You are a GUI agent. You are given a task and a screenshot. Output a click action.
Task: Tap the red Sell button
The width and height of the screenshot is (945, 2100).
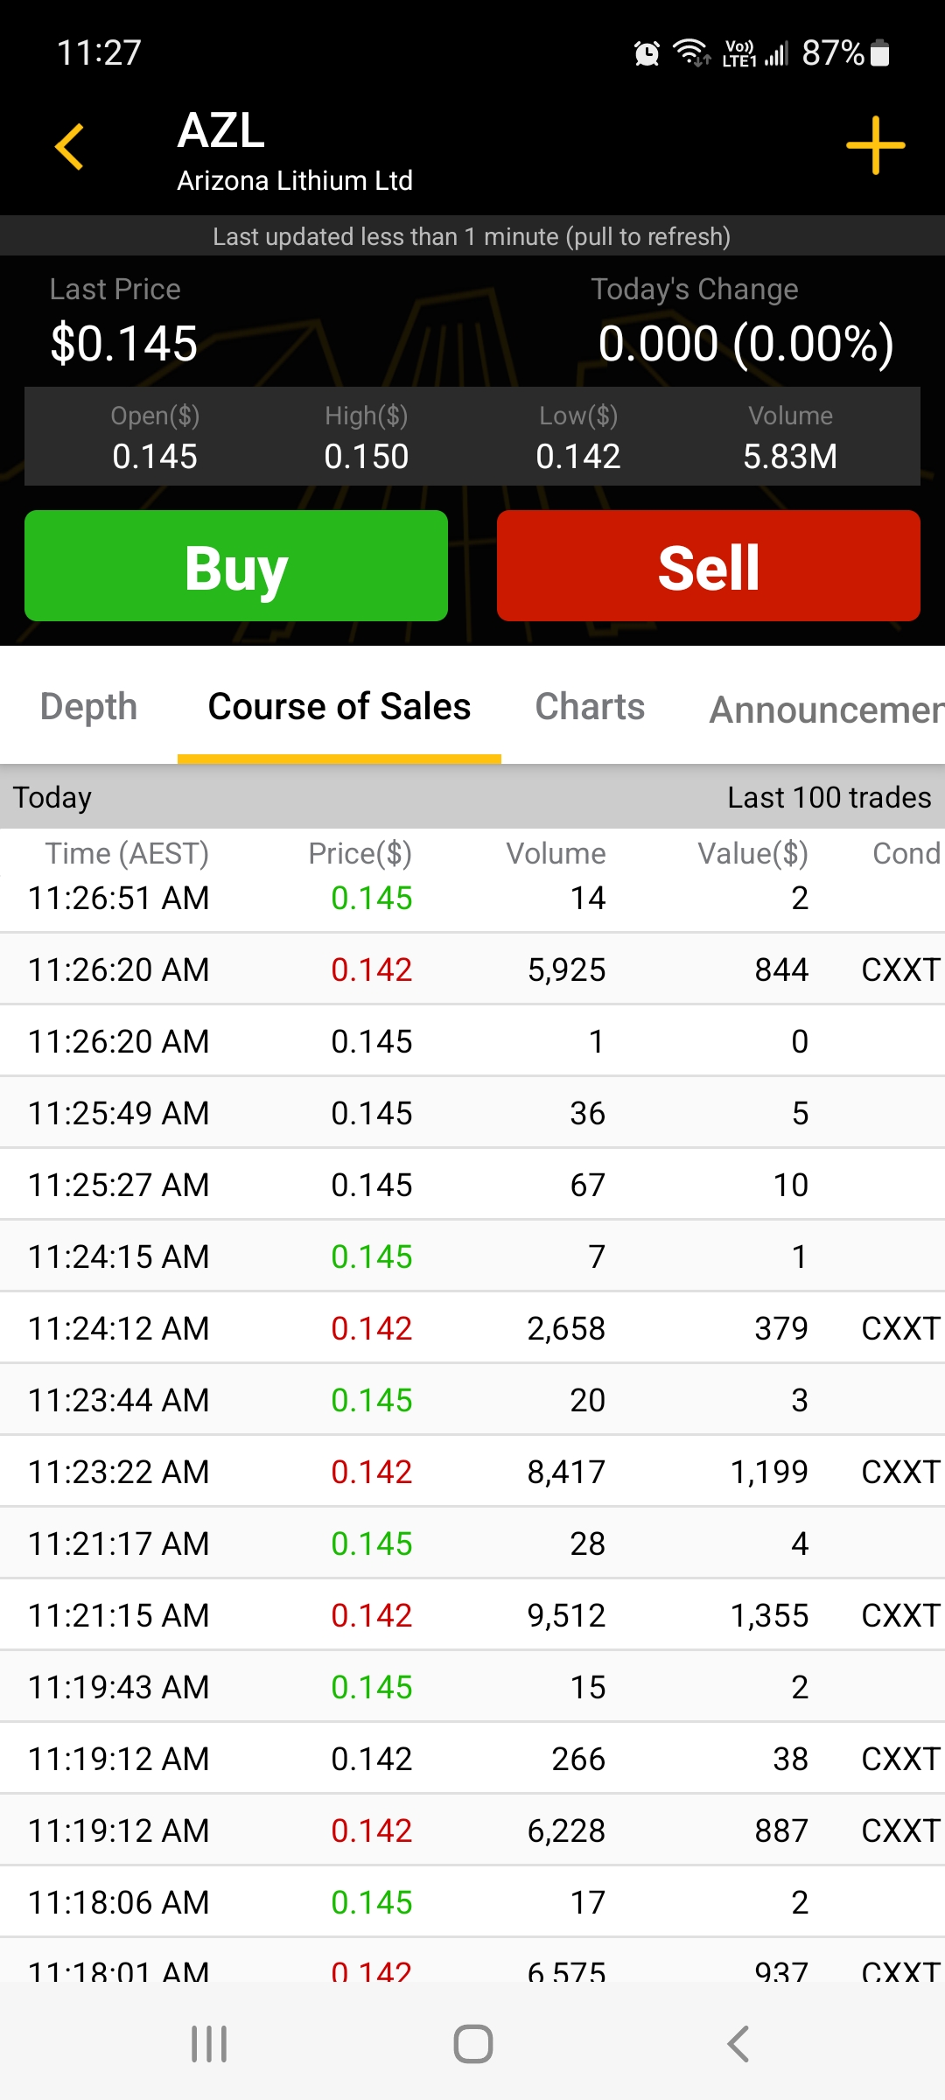[709, 566]
